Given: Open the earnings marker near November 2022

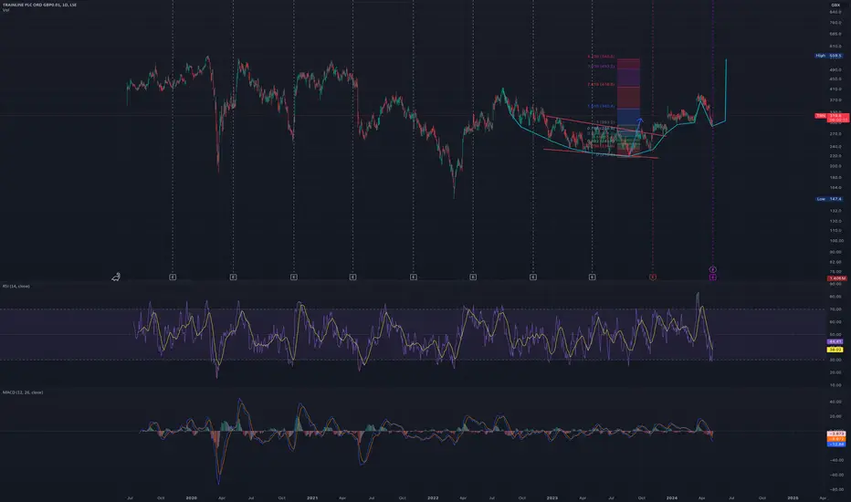Looking at the screenshot, I should pos(533,277).
